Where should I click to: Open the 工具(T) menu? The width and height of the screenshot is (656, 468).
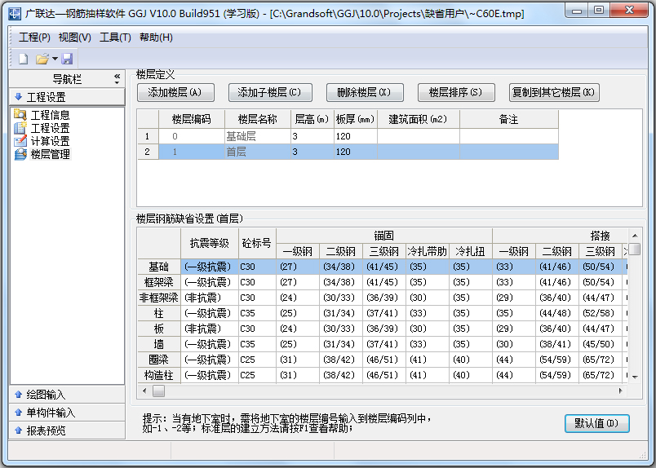(x=115, y=38)
